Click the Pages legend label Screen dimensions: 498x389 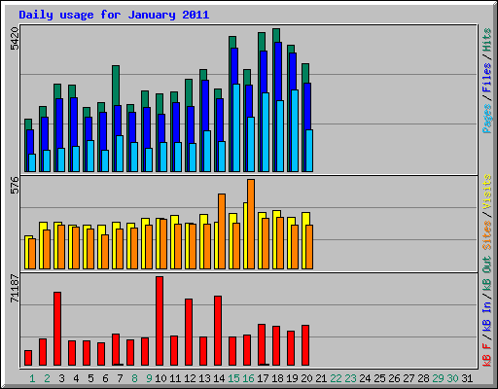(487, 119)
